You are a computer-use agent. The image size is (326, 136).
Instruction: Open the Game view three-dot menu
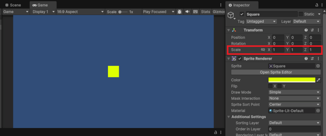pos(221,5)
